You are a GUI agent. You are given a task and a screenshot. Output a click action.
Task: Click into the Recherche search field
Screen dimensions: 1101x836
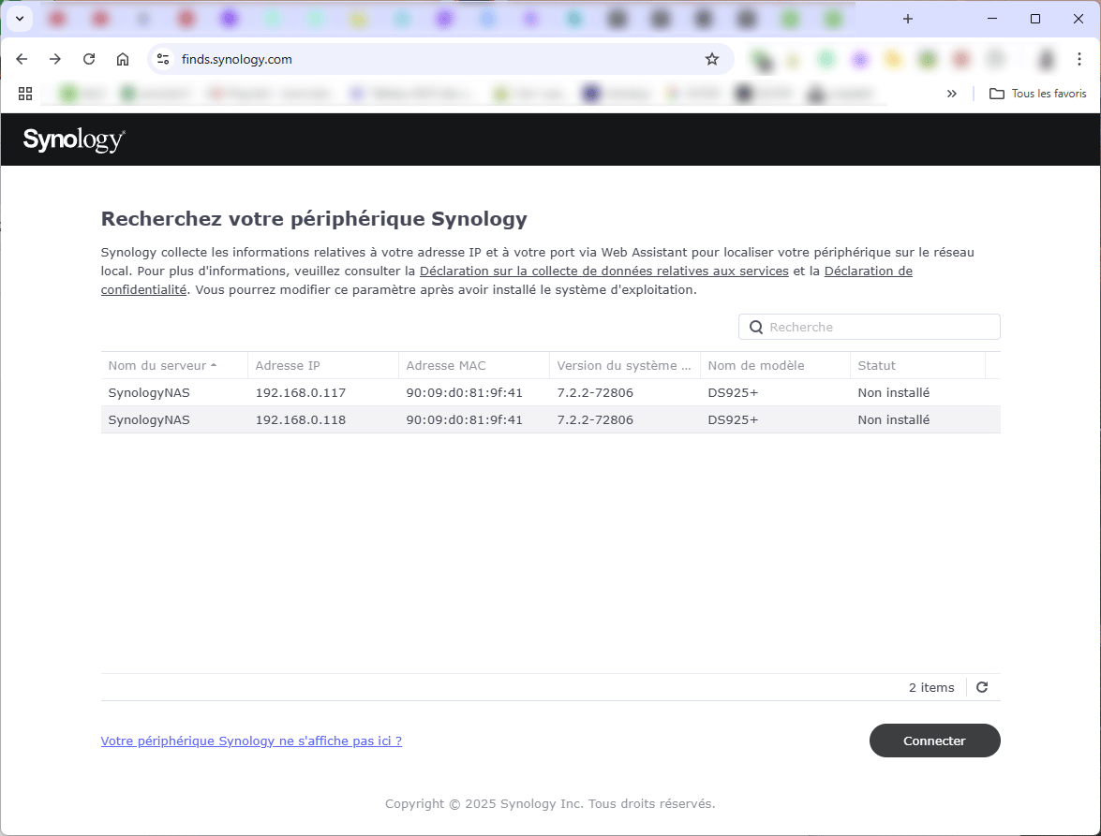(870, 327)
